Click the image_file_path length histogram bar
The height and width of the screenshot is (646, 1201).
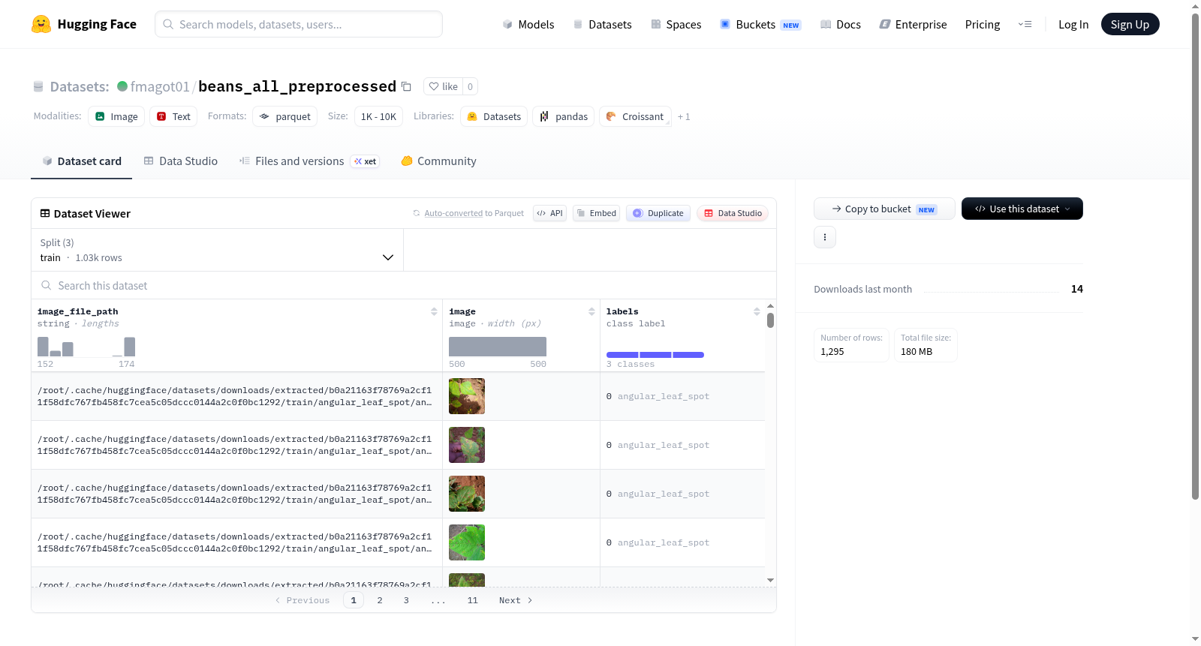86,347
